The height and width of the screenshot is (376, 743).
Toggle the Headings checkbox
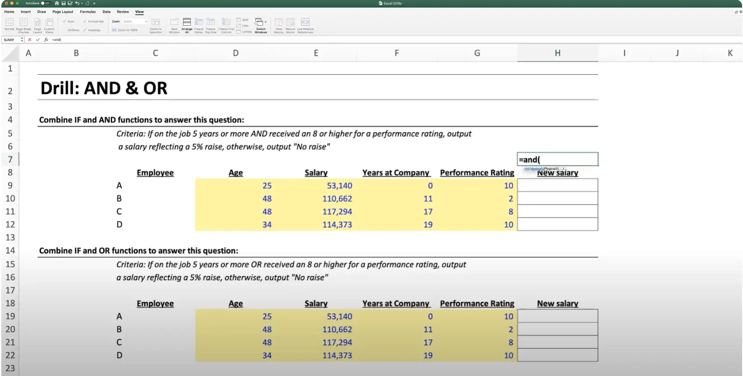click(x=85, y=30)
